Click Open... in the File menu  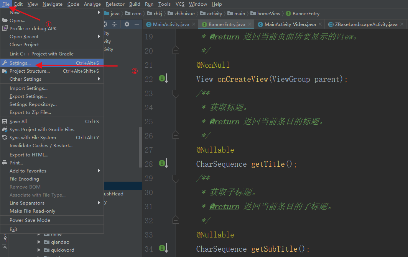tap(52, 21)
